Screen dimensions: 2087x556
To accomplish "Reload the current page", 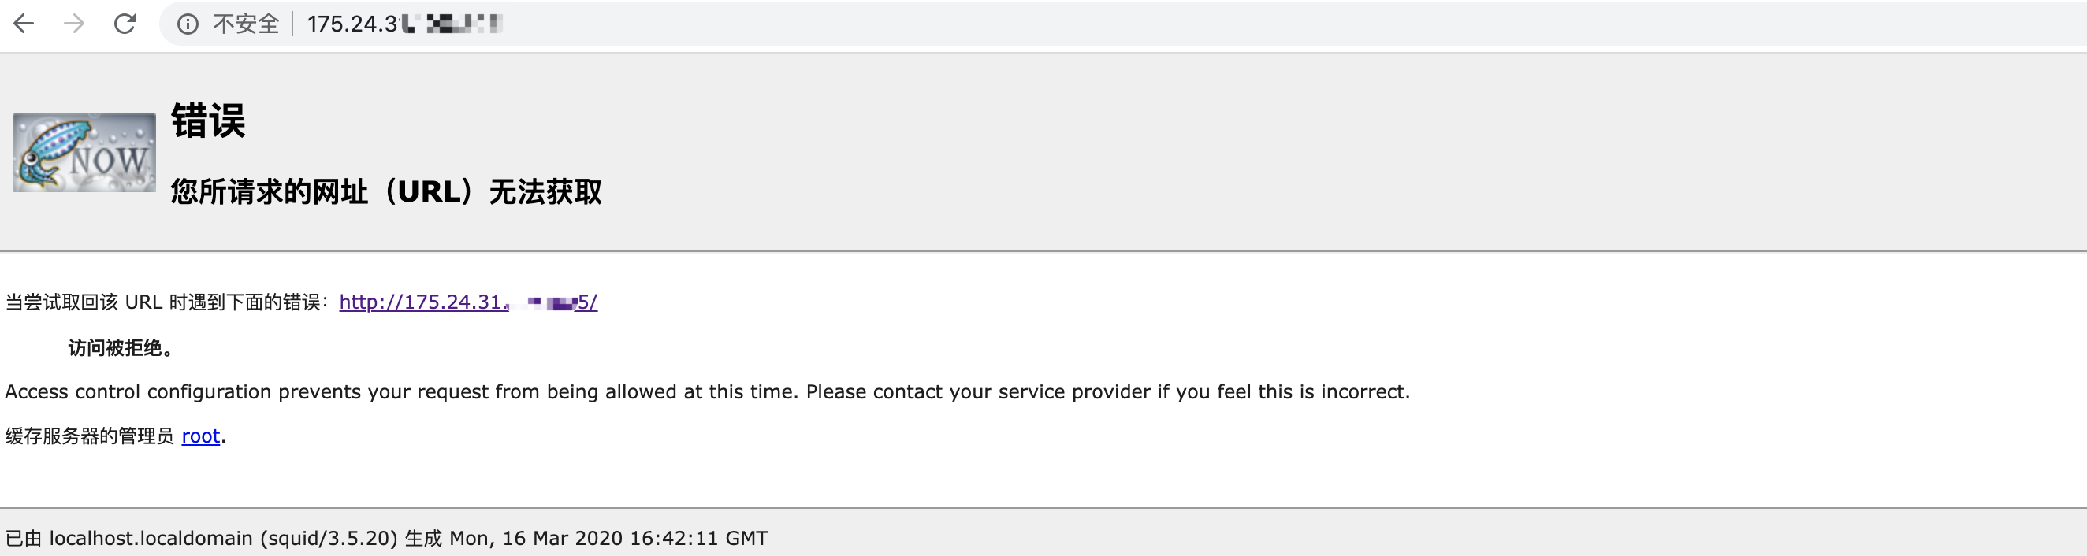I will (x=125, y=24).
